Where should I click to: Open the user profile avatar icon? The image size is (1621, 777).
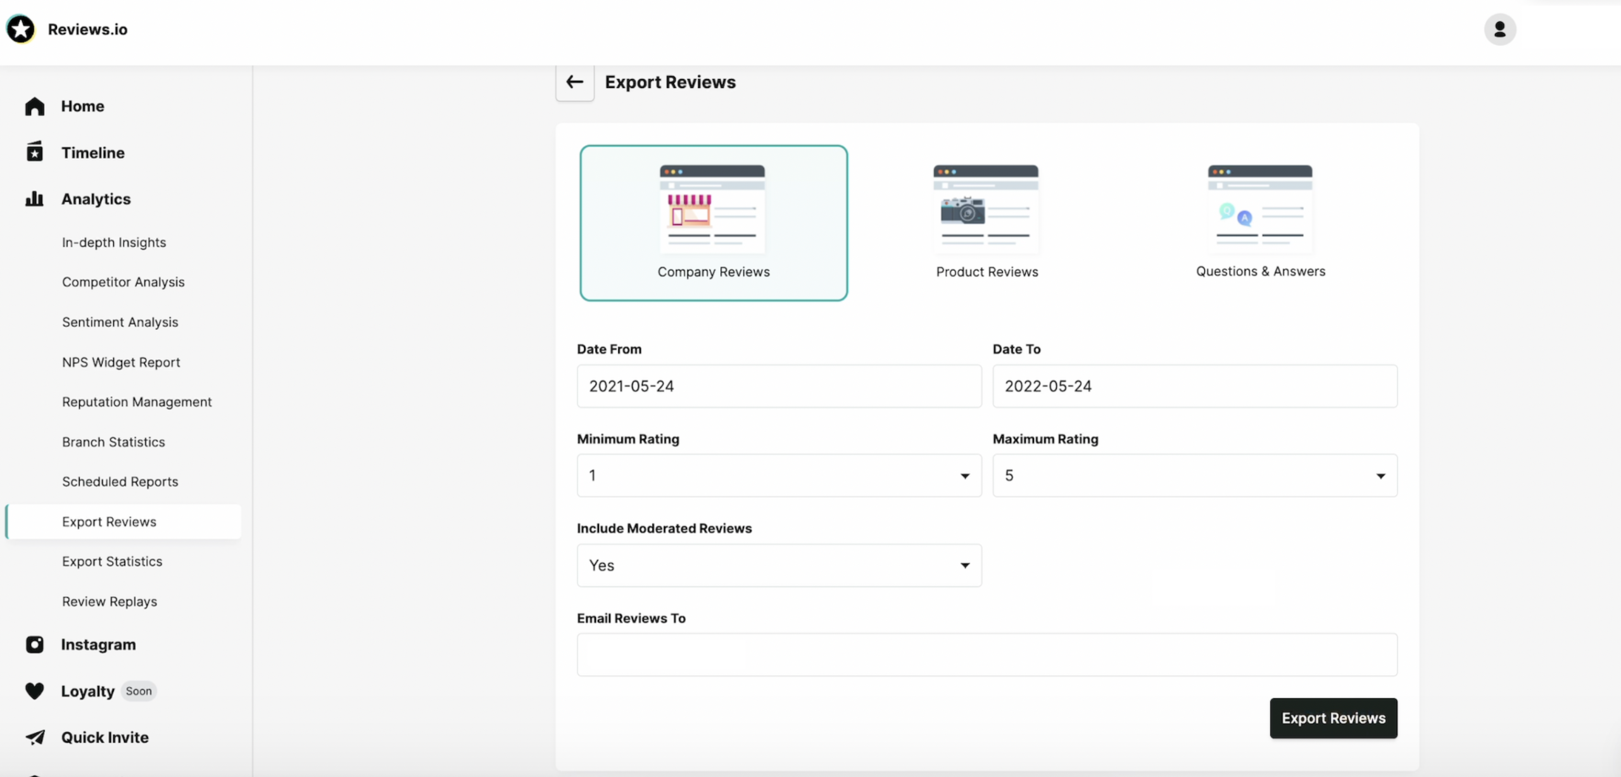click(1499, 29)
